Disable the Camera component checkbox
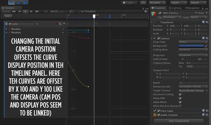Image resolution: width=211 pixels, height=125 pixels. [x=158, y=38]
